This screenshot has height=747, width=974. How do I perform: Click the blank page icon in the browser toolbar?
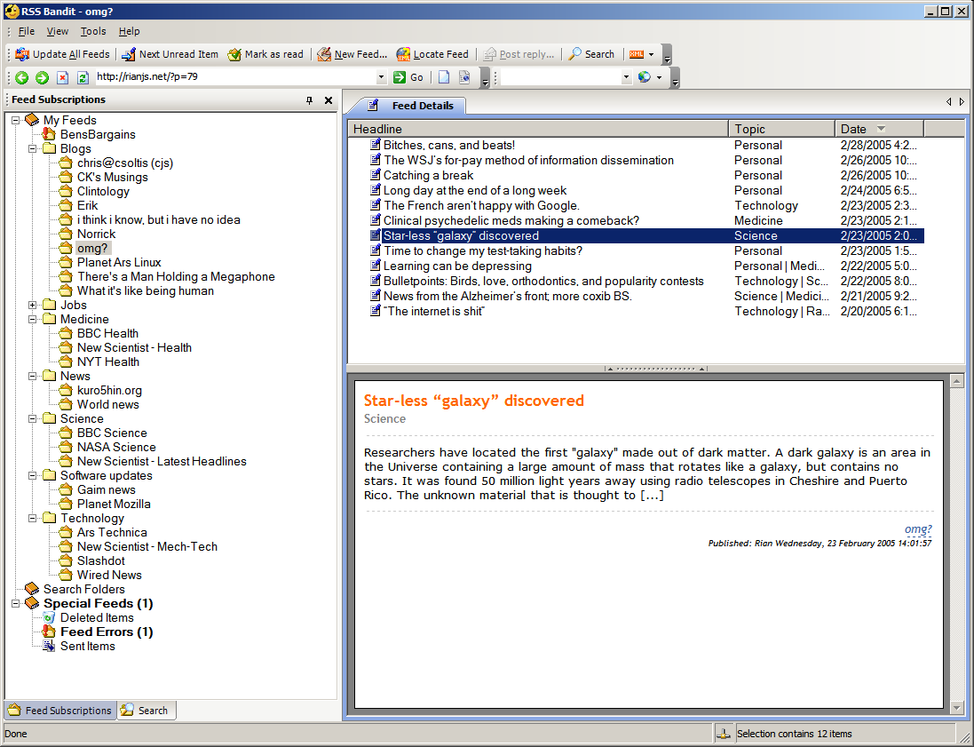point(444,77)
